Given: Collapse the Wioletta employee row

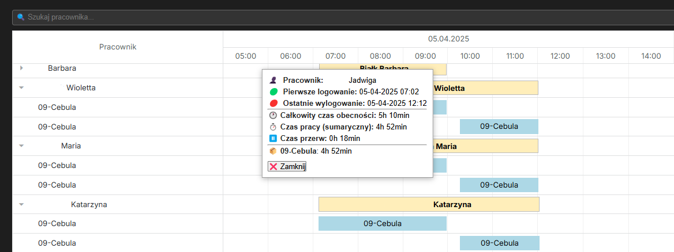Looking at the screenshot, I should pyautogui.click(x=21, y=88).
